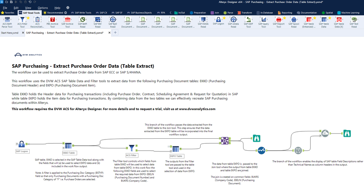The width and height of the screenshot is (364, 187).
Task: Select the SAP BAPI Read tool
Action: (x=83, y=22)
